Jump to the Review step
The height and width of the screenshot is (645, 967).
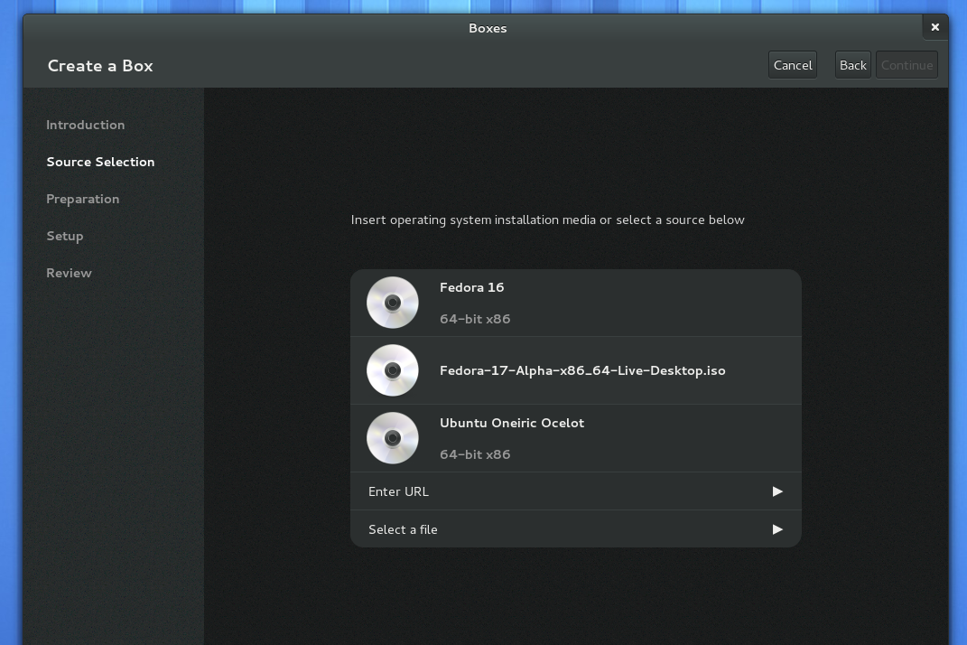pyautogui.click(x=69, y=273)
